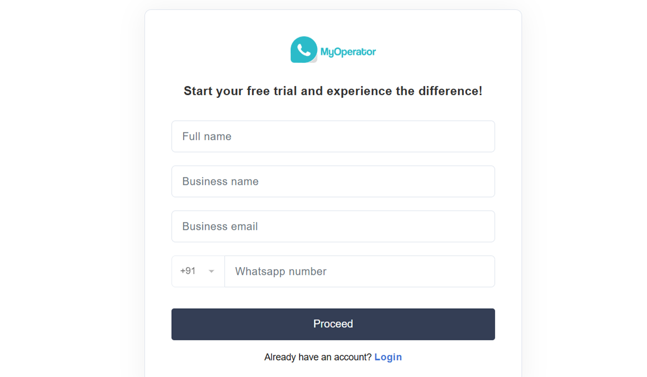This screenshot has height=377, width=647.
Task: Select the Business email text box
Action: 333,226
